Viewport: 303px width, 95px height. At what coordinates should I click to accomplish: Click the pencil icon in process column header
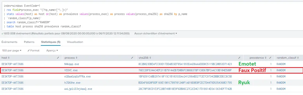click(132, 58)
